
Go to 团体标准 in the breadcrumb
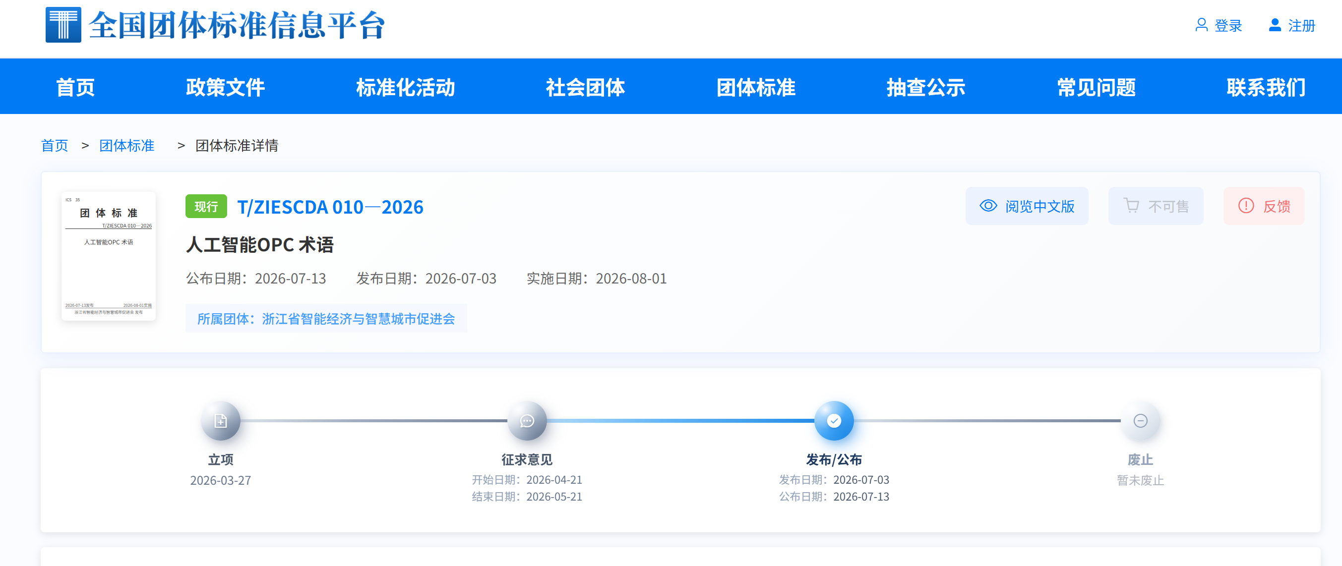[126, 145]
